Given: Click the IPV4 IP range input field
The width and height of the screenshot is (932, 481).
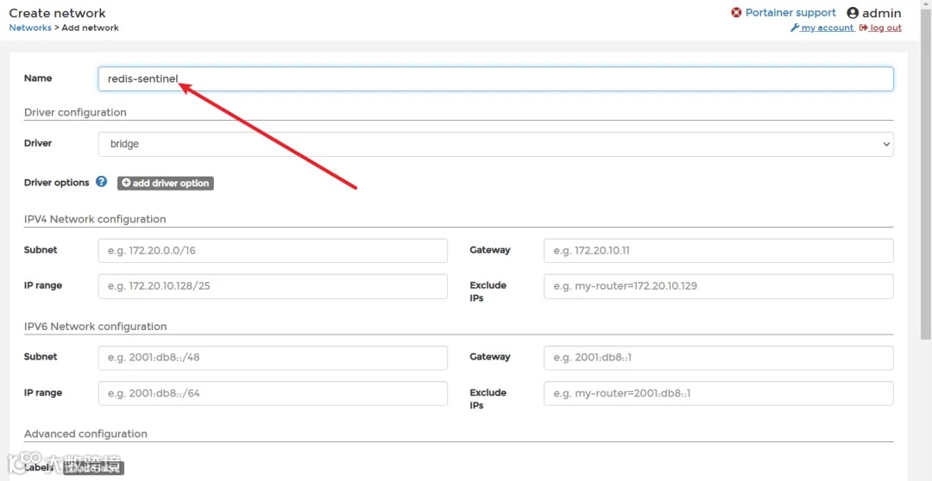Looking at the screenshot, I should [273, 286].
